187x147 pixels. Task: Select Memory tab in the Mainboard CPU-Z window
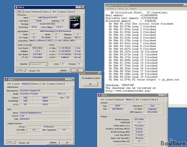36,84
